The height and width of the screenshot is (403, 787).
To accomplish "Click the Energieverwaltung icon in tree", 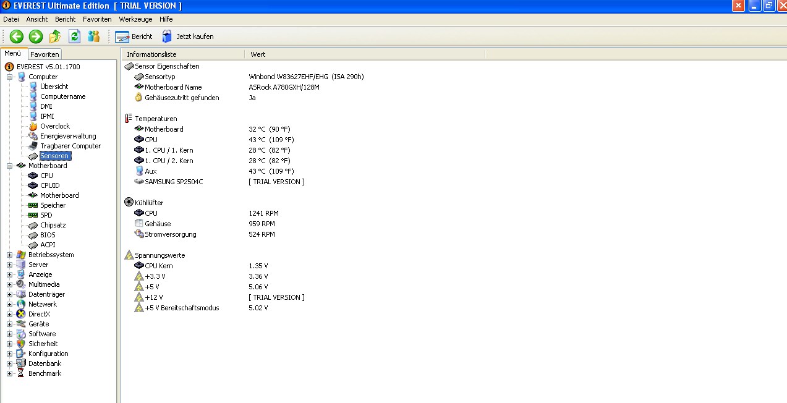I will coord(33,136).
